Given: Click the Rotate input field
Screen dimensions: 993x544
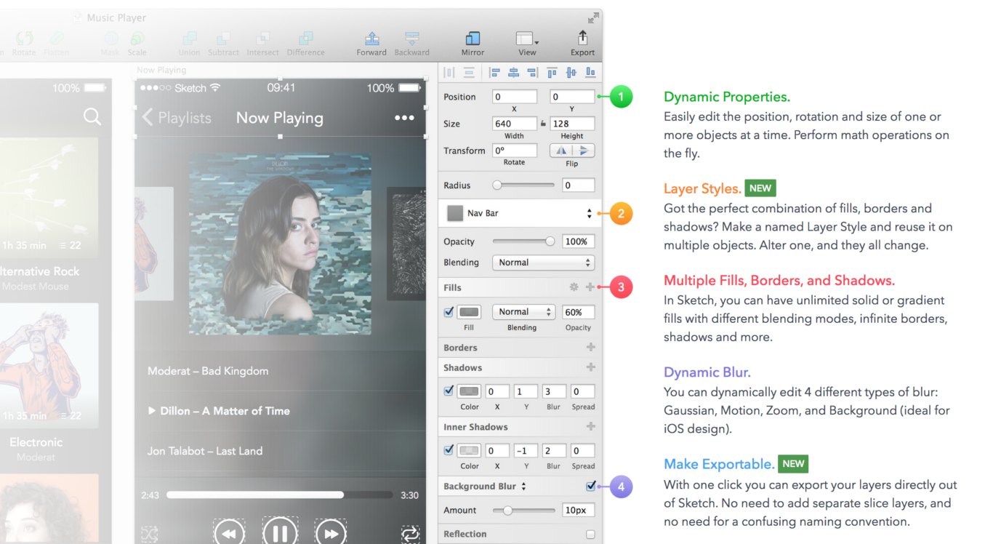Looking at the screenshot, I should [515, 151].
